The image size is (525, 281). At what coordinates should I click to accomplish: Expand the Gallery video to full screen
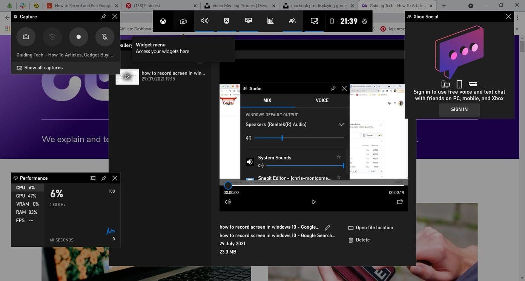[400, 202]
